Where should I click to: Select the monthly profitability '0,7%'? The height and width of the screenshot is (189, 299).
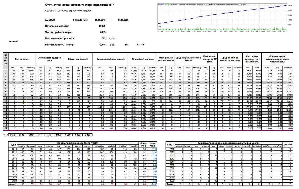(x=103, y=45)
